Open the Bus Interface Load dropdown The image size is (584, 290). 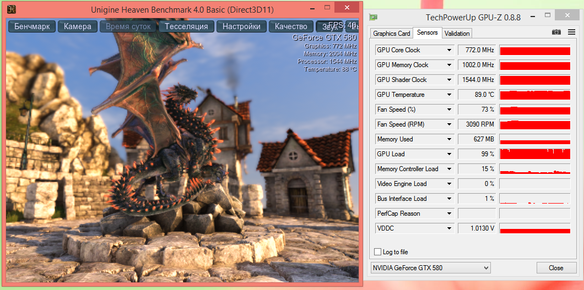tap(449, 199)
